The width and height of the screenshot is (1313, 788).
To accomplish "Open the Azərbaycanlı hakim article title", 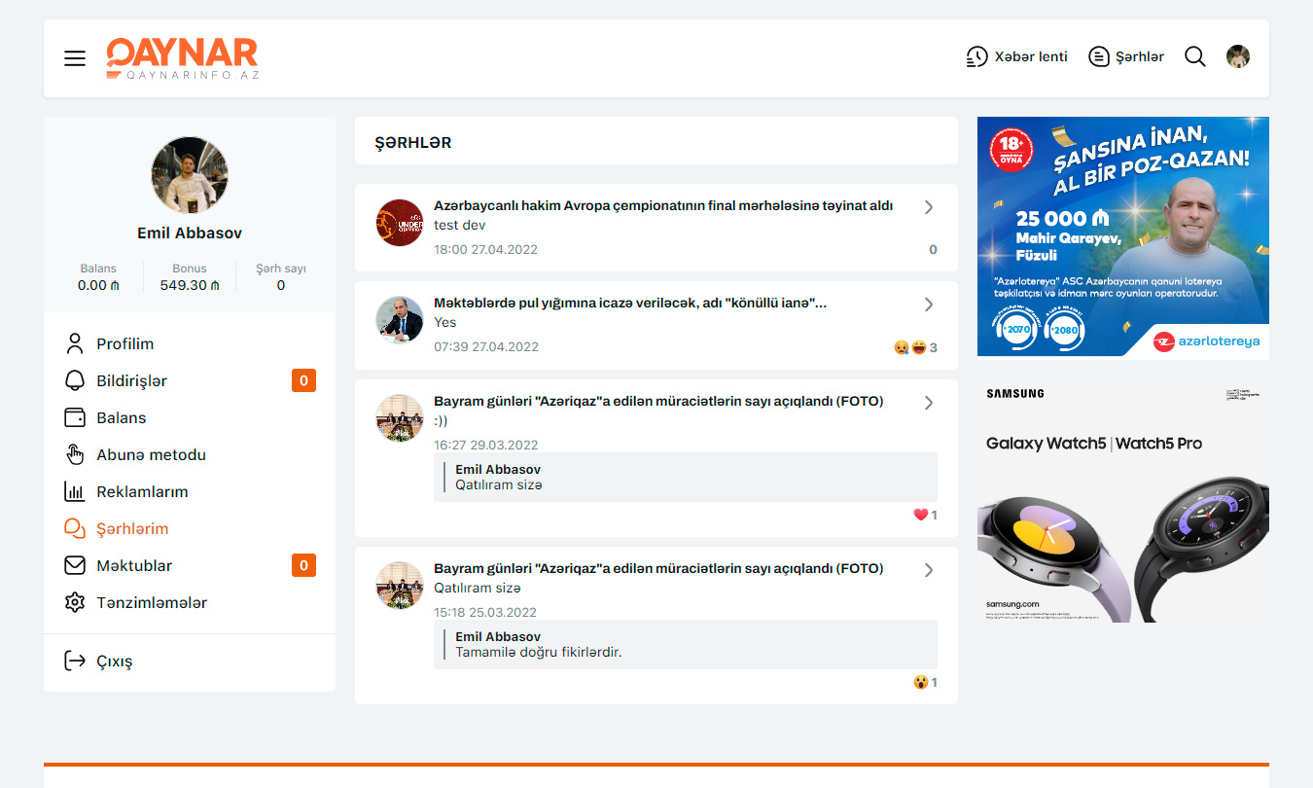I will (x=662, y=206).
